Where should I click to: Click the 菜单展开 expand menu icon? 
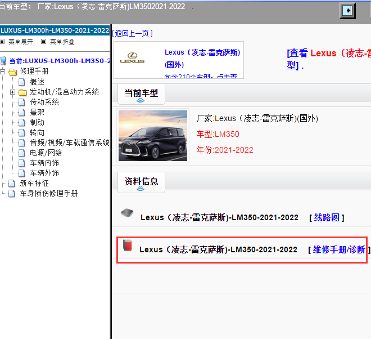2,42
